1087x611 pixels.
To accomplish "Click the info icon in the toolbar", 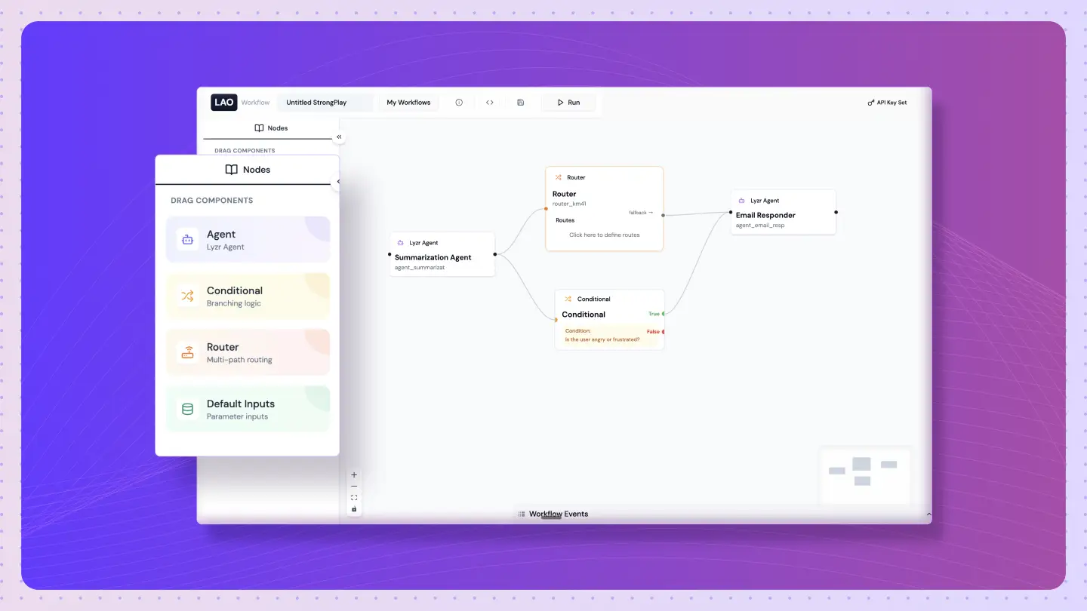I will 459,103.
